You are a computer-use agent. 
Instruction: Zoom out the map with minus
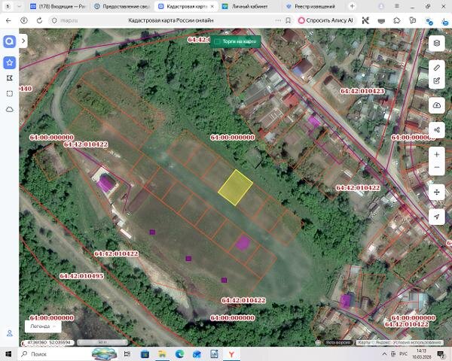pos(437,167)
